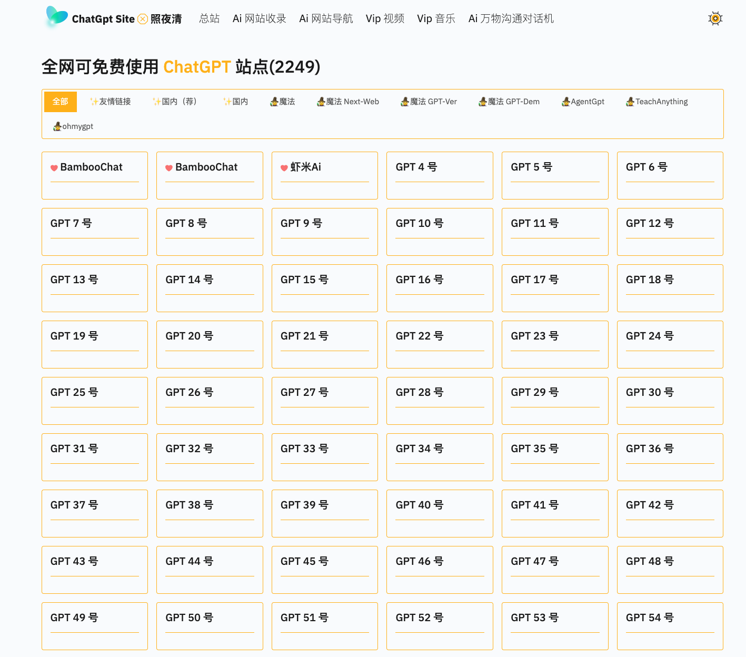Open the GPT 32 号 card
The image size is (746, 657).
tap(210, 457)
